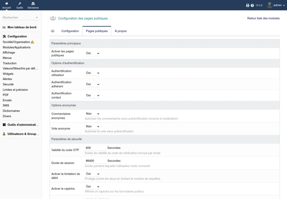The width and height of the screenshot is (287, 199).
Task: Open the Widgets sidebar link
Action: pyautogui.click(x=8, y=74)
